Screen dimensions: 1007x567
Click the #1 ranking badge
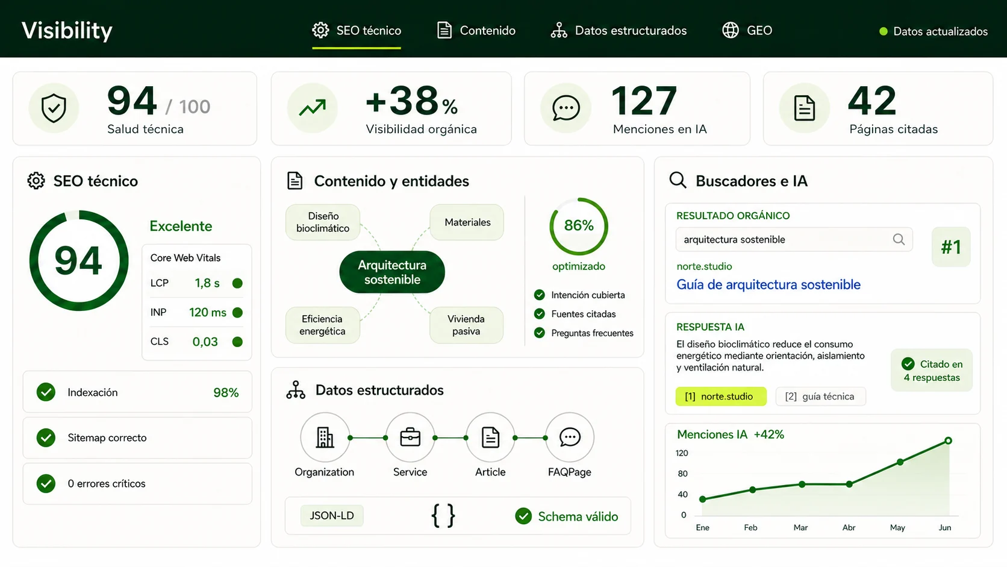click(951, 246)
